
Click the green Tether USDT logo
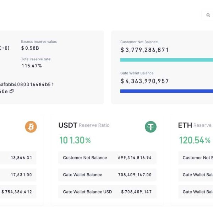(x=151, y=127)
